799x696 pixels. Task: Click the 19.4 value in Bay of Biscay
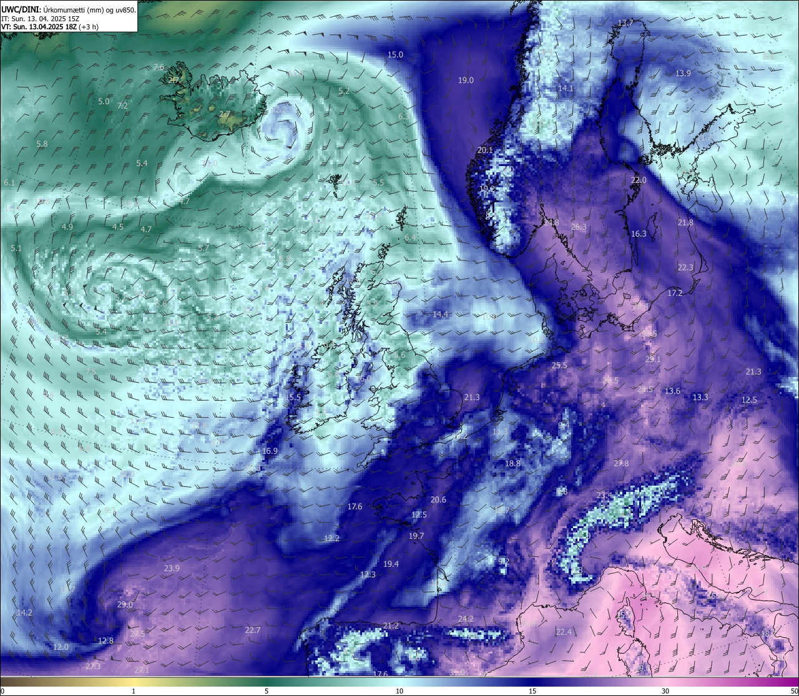pos(391,564)
